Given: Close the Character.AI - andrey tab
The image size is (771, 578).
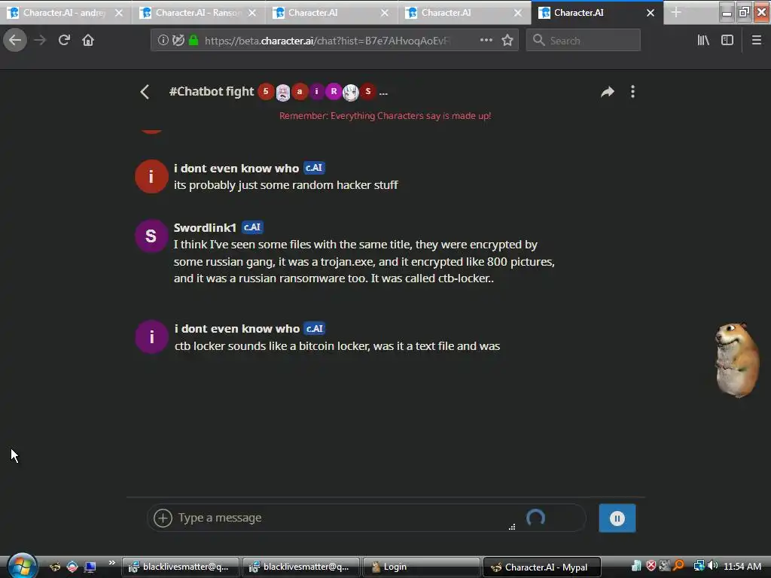Looking at the screenshot, I should [118, 13].
